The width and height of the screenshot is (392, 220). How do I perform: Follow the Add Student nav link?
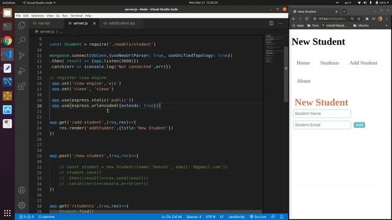coord(363,63)
